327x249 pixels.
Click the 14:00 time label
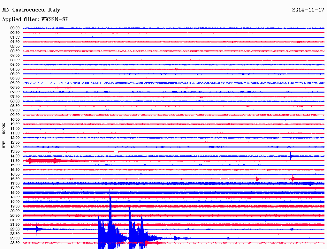(x=15, y=156)
